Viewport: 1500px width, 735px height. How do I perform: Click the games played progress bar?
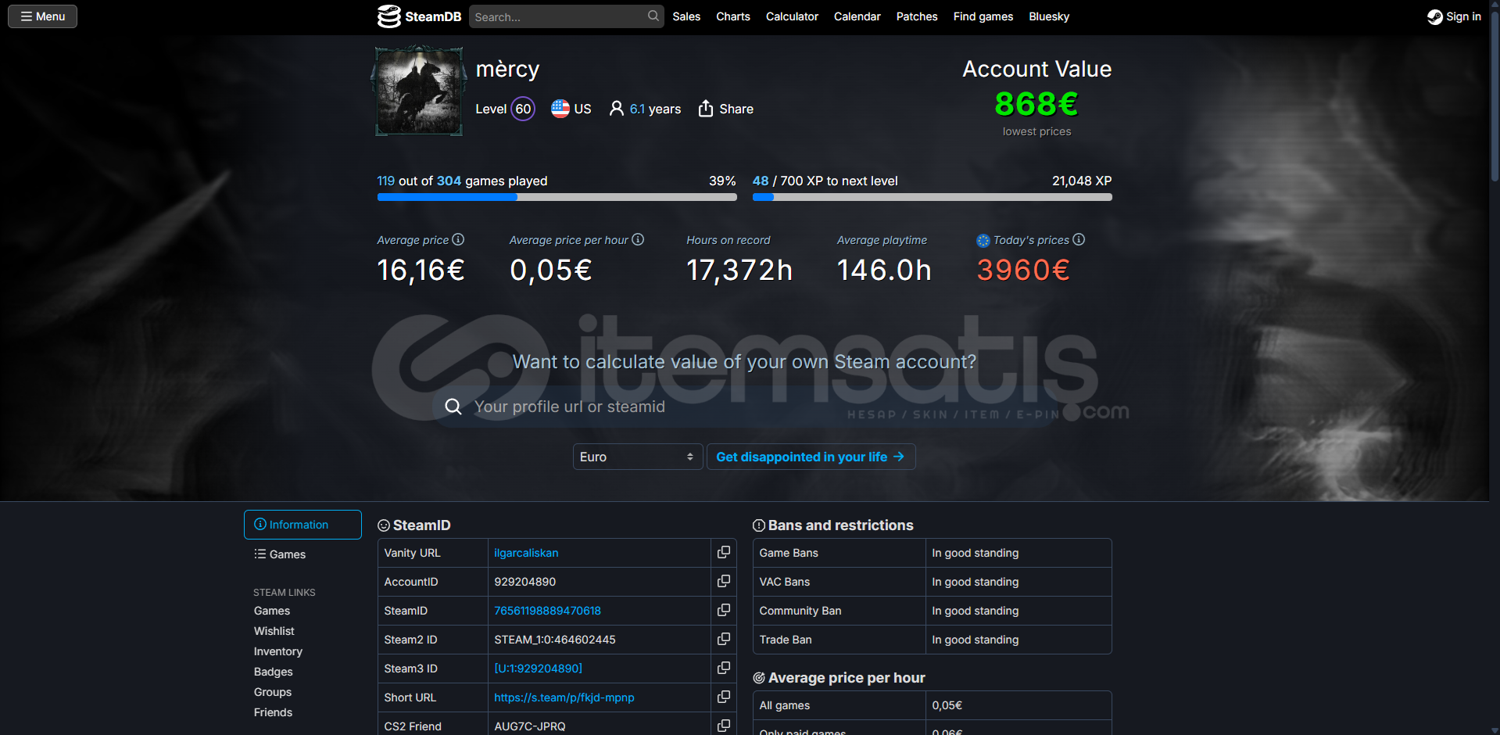(x=557, y=197)
